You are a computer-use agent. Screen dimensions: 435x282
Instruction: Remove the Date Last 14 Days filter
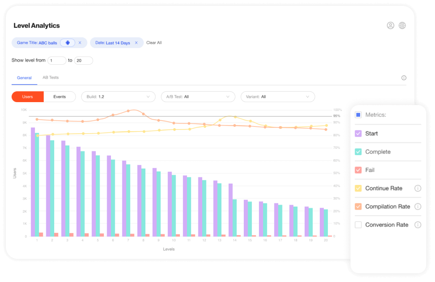coord(136,43)
